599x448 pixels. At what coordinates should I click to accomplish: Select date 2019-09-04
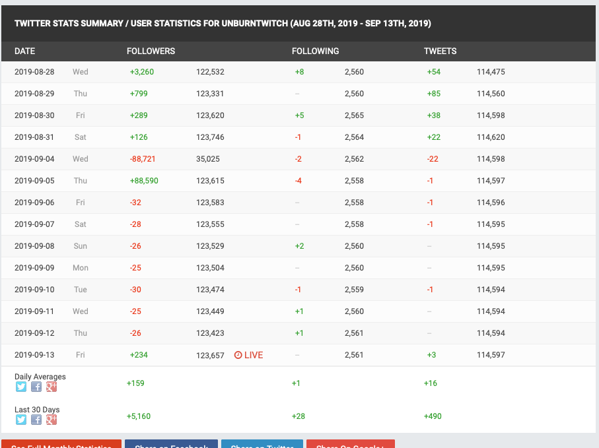click(x=34, y=159)
